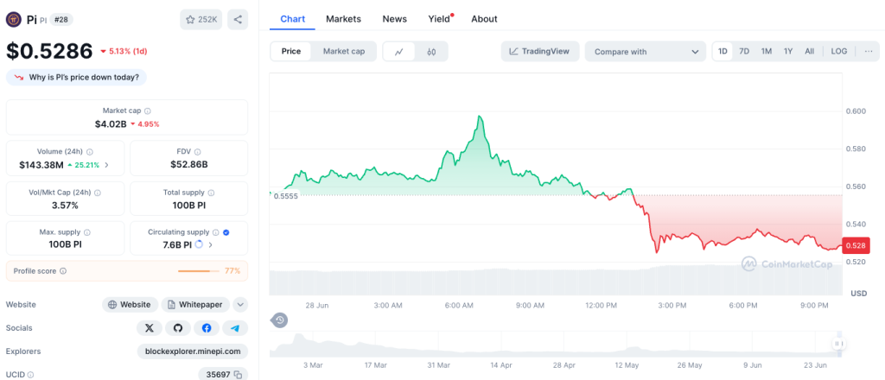885x380 pixels.
Task: Click the downtrend arrow in price question
Action: click(x=19, y=78)
